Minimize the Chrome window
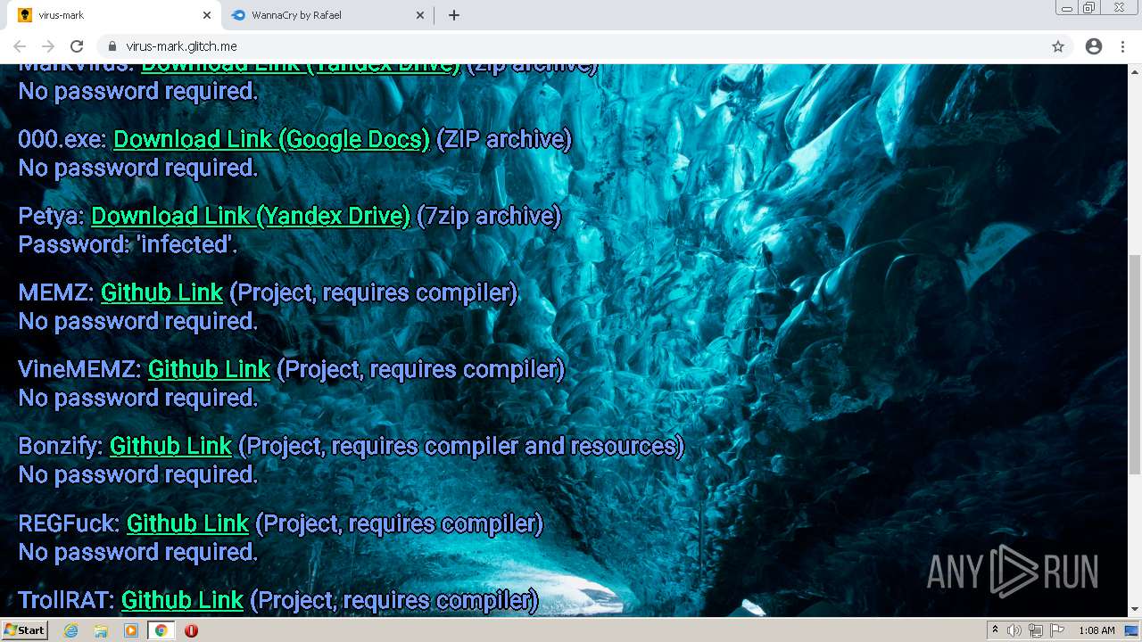 [1066, 7]
